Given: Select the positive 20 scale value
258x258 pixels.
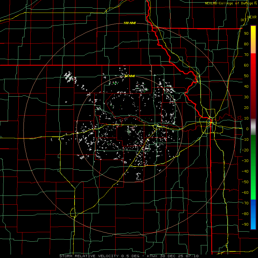Looking at the screenshot, I should coord(246,108).
